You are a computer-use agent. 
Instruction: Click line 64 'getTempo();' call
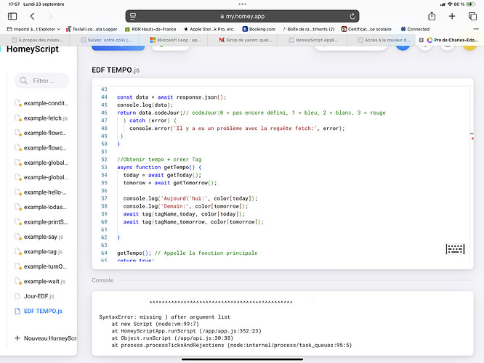(x=134, y=253)
